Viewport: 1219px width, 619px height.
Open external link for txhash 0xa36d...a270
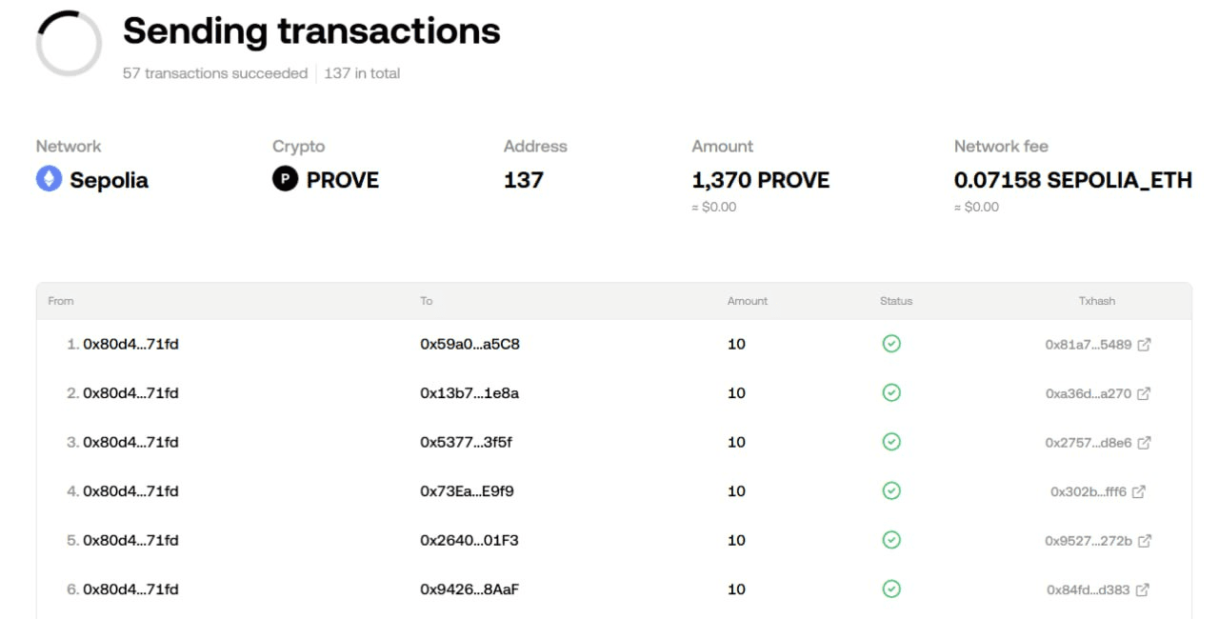tap(1144, 393)
